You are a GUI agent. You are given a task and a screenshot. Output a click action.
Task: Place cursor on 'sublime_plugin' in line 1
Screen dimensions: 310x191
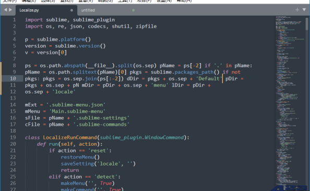coord(94,20)
